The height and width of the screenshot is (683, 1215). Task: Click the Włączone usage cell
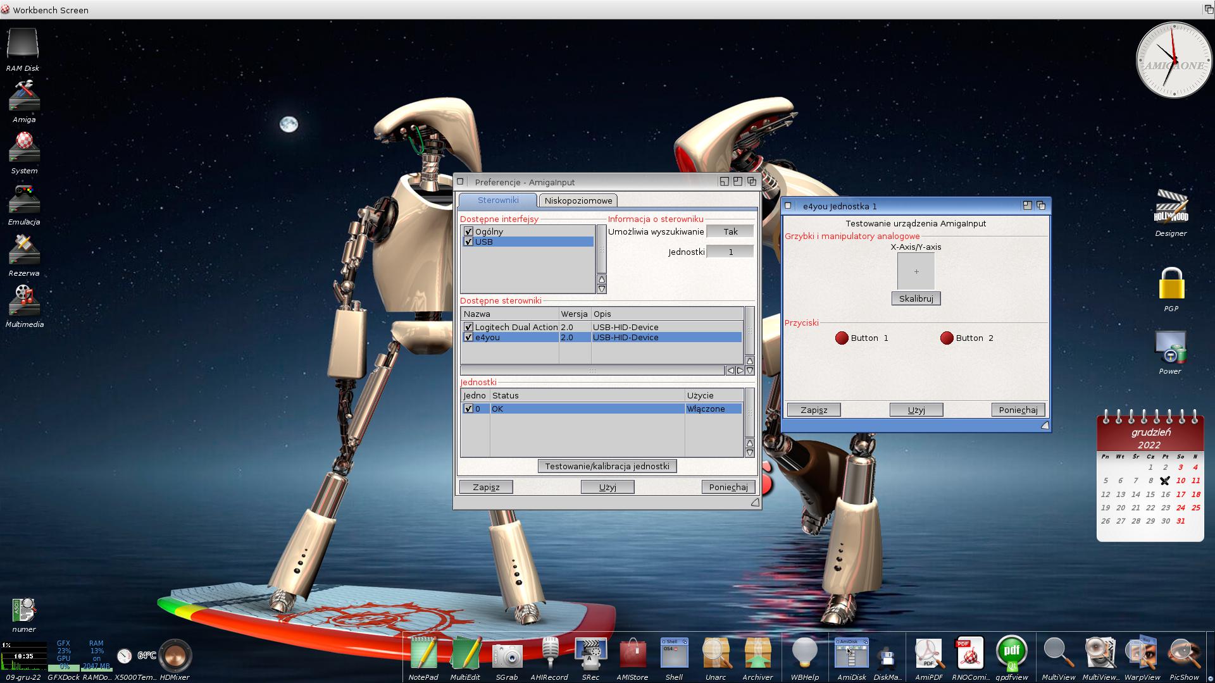click(x=714, y=409)
